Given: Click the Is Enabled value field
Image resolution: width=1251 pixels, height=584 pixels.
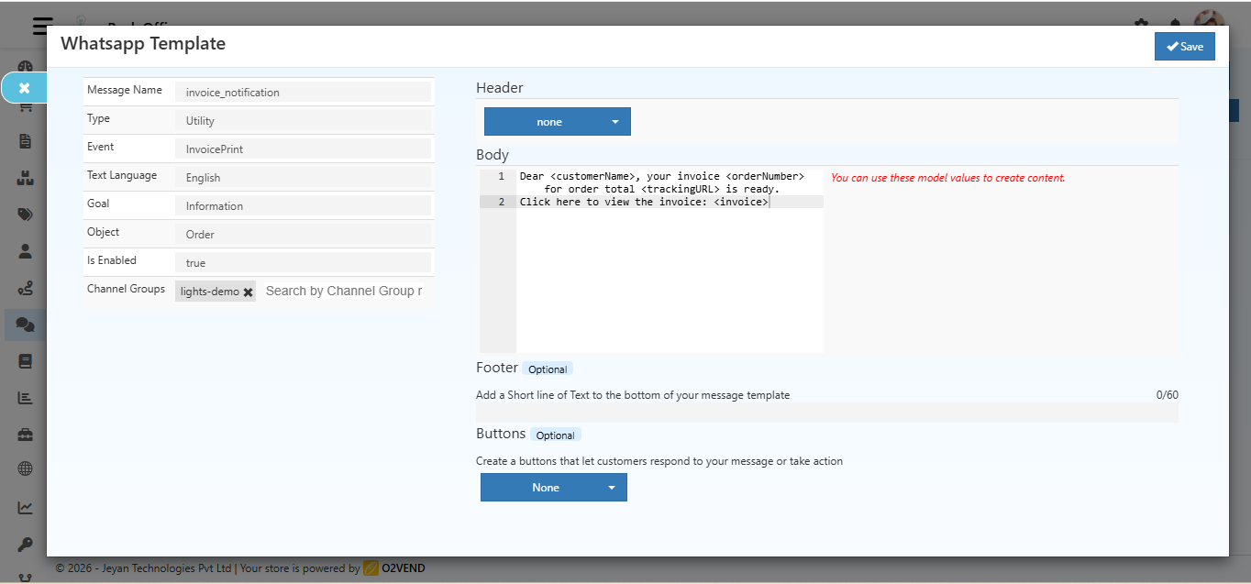Looking at the screenshot, I should coord(302,263).
